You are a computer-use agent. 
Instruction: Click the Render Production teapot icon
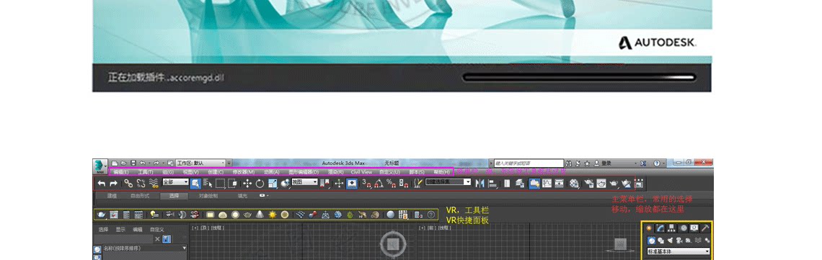coord(614,184)
